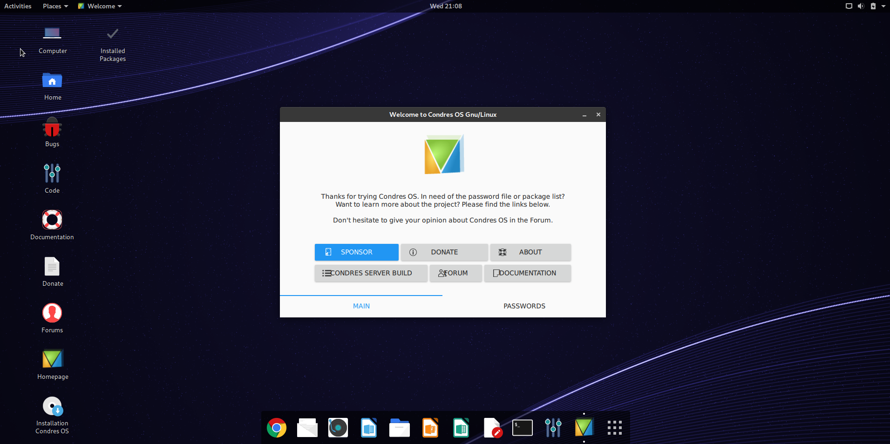The width and height of the screenshot is (890, 444).
Task: Click the SPONSOR button
Action: tap(356, 252)
